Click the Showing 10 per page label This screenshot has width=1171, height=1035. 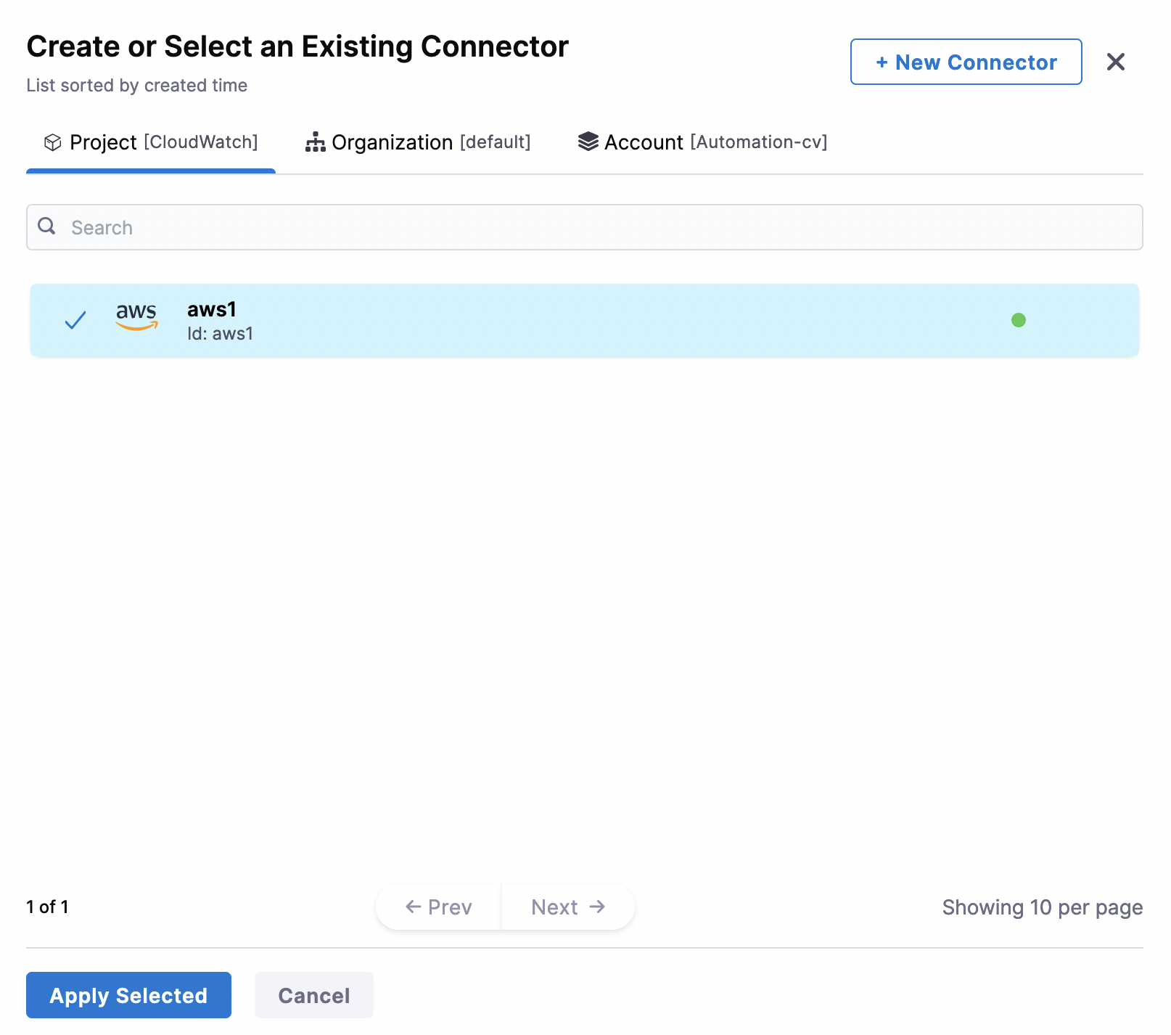(x=1042, y=907)
